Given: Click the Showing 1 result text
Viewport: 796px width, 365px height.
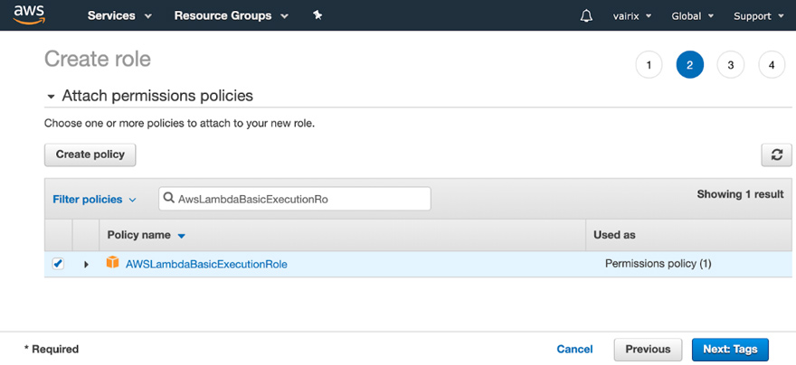Looking at the screenshot, I should 740,194.
